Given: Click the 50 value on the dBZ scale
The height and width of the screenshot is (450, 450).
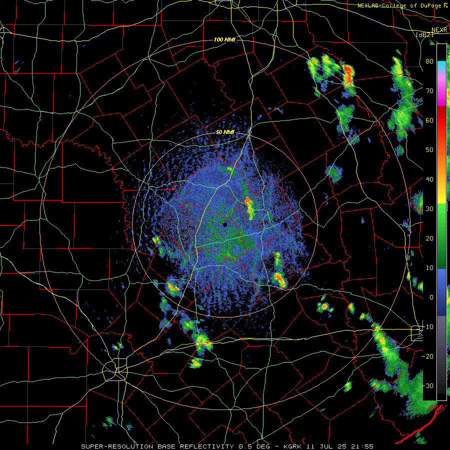Looking at the screenshot, I should tap(429, 150).
